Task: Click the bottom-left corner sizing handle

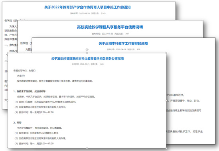Action: [8, 148]
